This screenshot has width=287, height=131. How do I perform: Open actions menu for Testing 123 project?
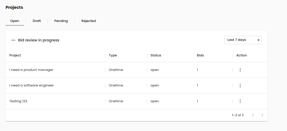pos(240,101)
